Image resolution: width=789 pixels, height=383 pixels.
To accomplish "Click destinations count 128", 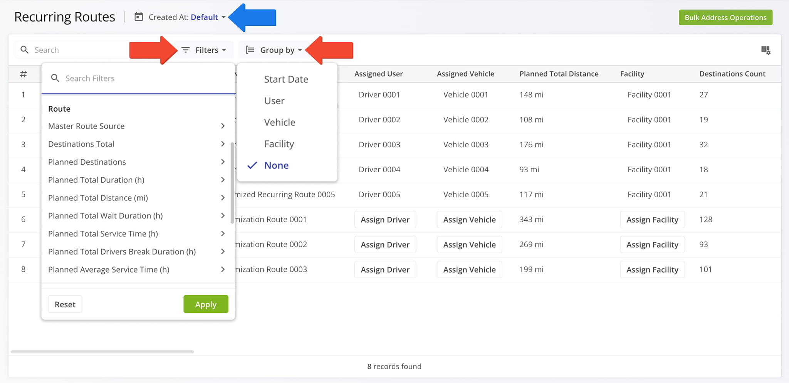I will click(706, 220).
